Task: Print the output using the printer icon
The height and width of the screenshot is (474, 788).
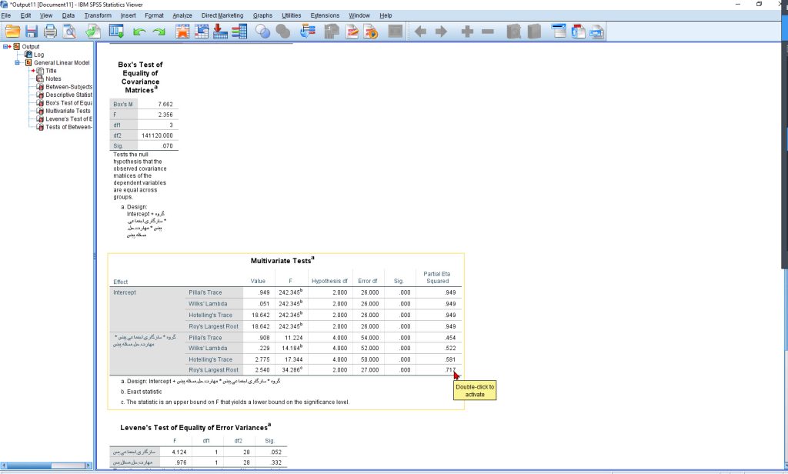Action: click(x=50, y=32)
